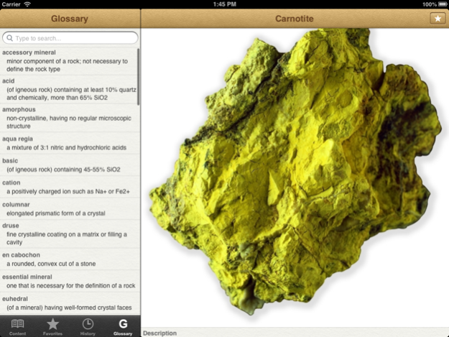The width and height of the screenshot is (449, 337).
Task: Open the Content tab
Action: (x=17, y=327)
